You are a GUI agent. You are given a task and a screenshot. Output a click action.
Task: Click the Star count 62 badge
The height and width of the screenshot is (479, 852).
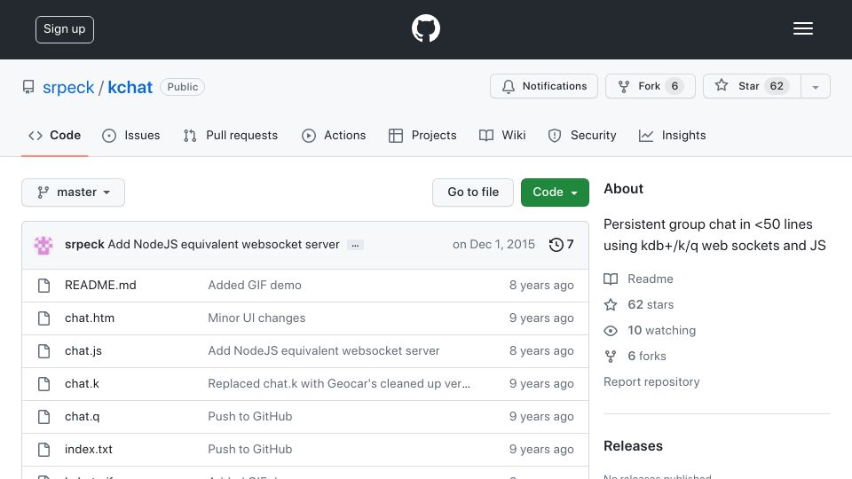click(x=777, y=86)
